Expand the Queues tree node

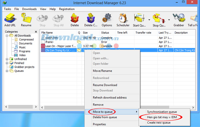click(x=7, y=71)
